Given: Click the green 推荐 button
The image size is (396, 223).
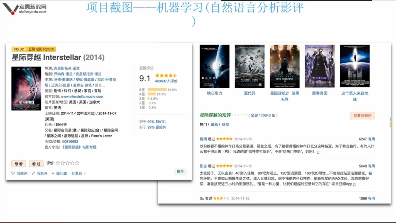Looking at the screenshot, I should click(180, 171).
